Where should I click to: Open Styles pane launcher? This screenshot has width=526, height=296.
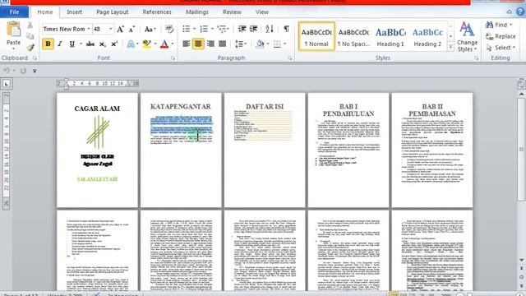tap(476, 58)
